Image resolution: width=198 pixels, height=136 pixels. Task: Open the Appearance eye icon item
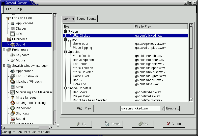[13, 71]
